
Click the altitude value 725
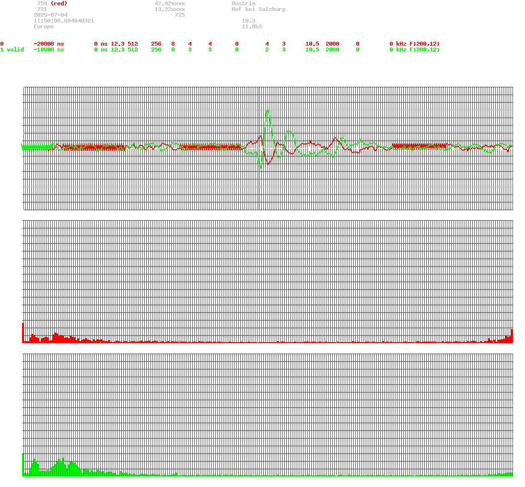(180, 15)
